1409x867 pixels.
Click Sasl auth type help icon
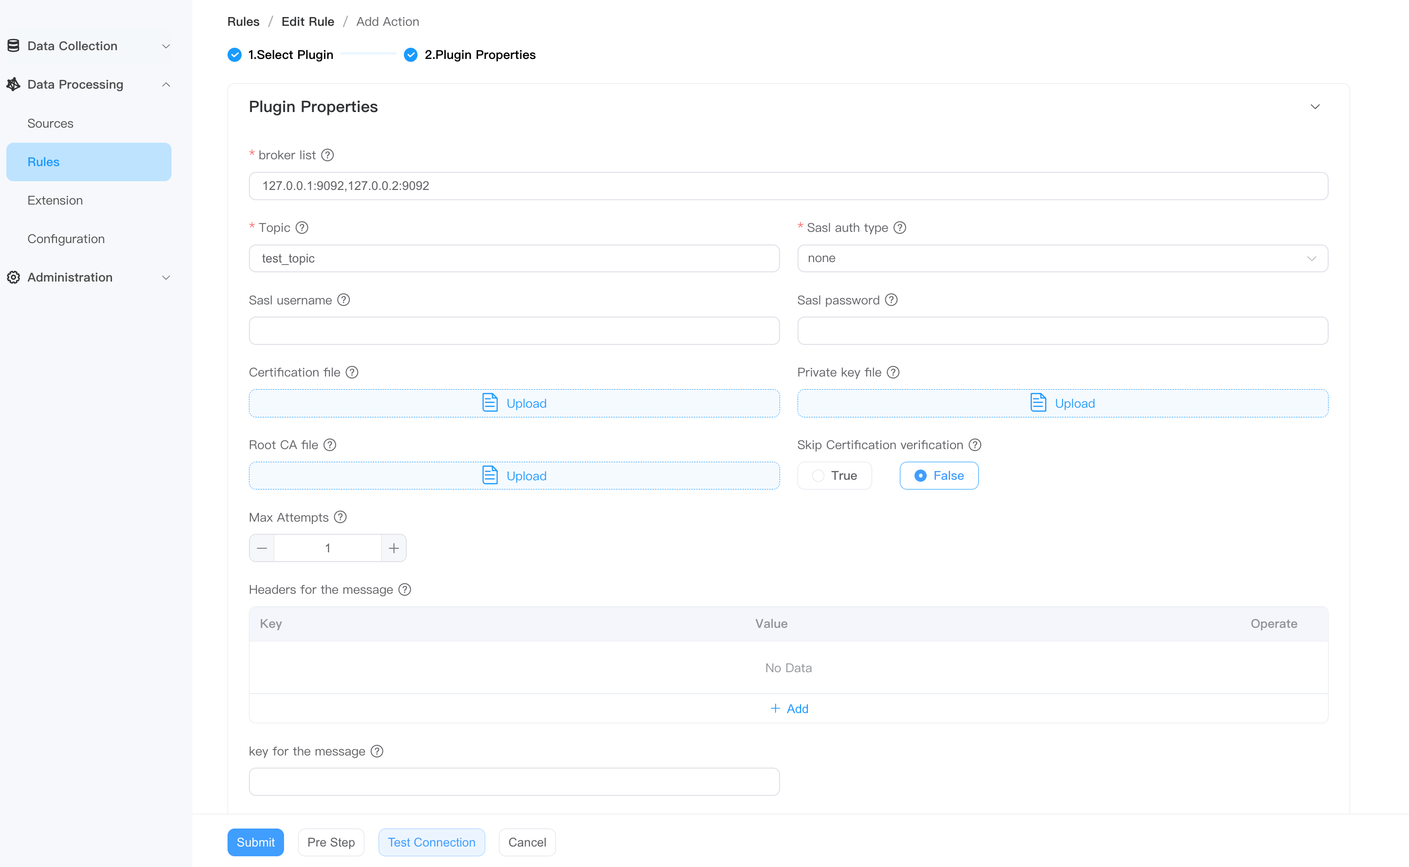pyautogui.click(x=900, y=227)
